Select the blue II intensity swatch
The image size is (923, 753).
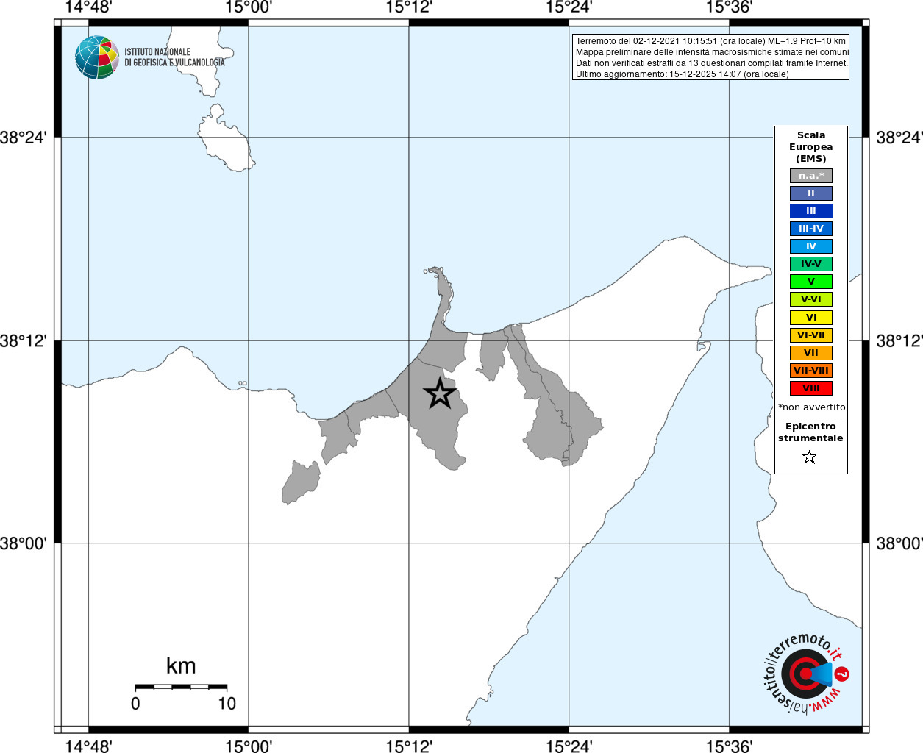pyautogui.click(x=810, y=193)
